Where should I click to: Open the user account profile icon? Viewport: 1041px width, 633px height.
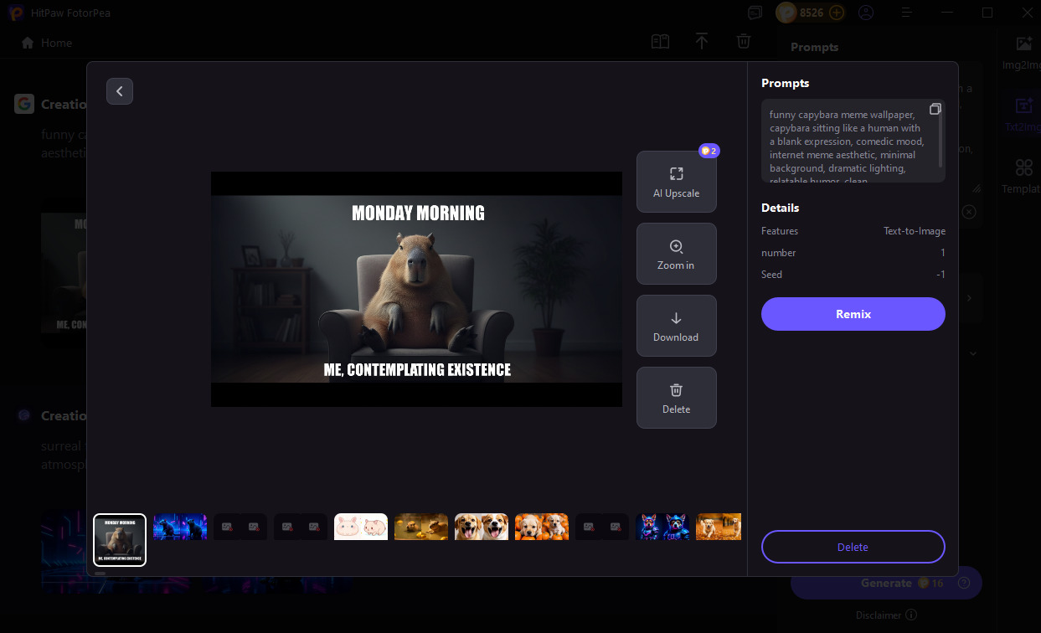click(866, 13)
